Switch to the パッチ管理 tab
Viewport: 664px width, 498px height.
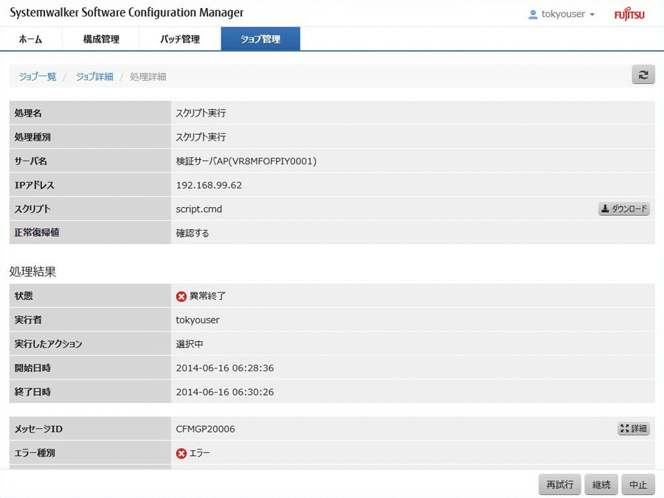click(x=180, y=39)
